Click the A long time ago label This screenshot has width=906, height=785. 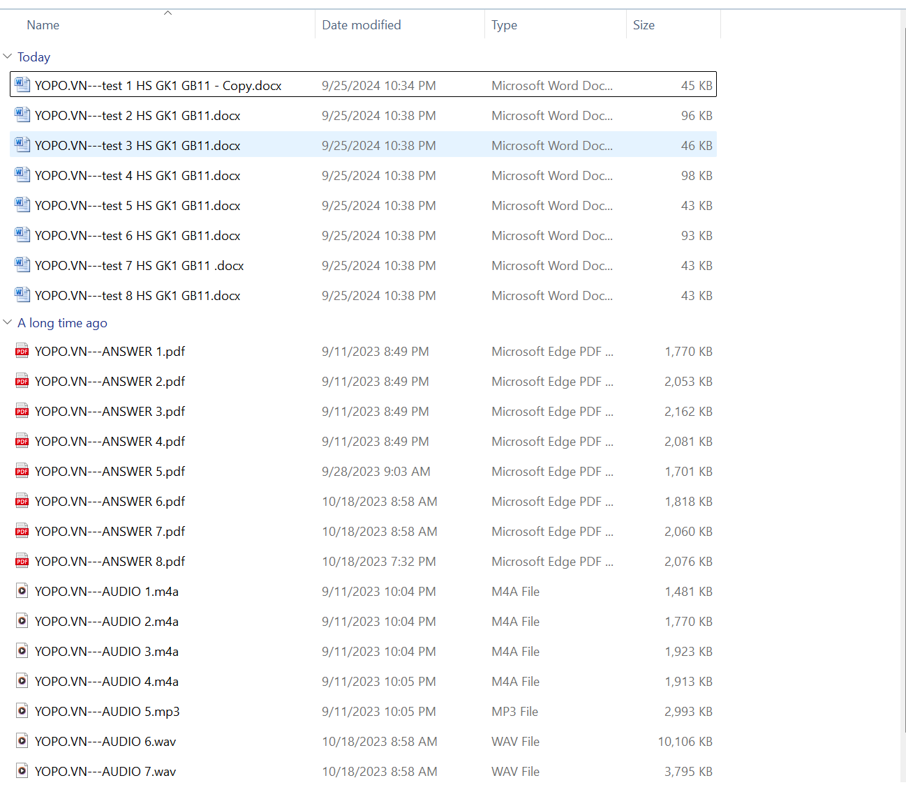click(x=62, y=323)
